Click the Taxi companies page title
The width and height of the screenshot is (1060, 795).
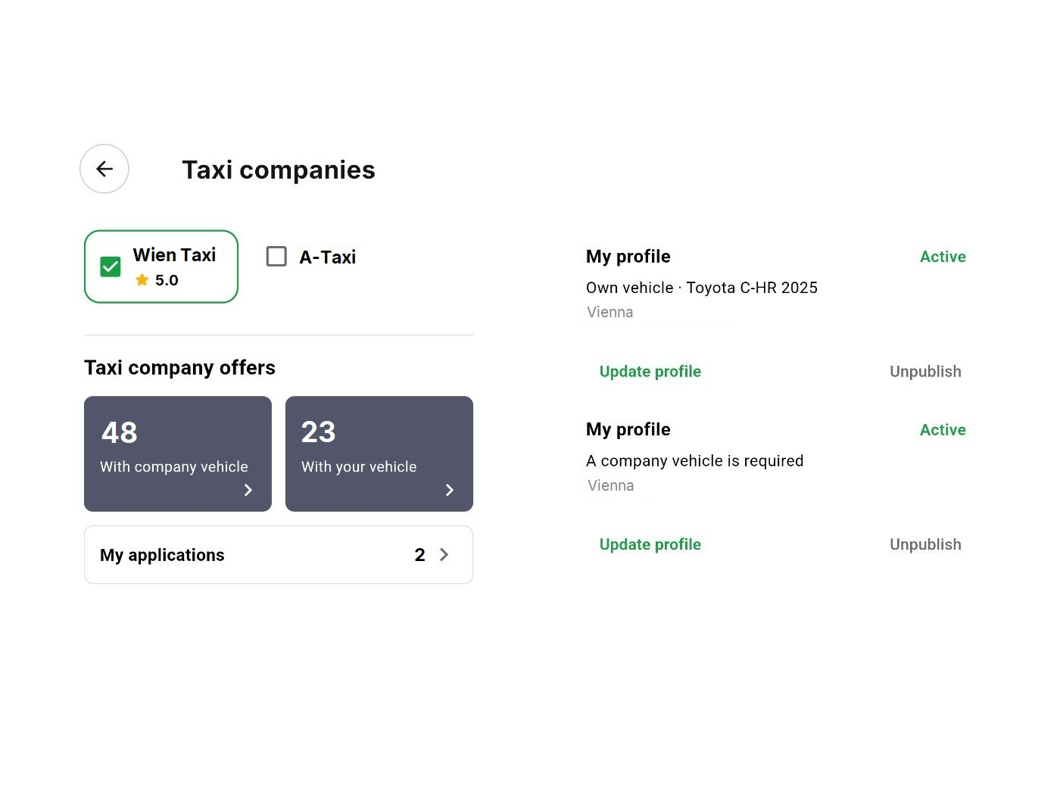[279, 170]
